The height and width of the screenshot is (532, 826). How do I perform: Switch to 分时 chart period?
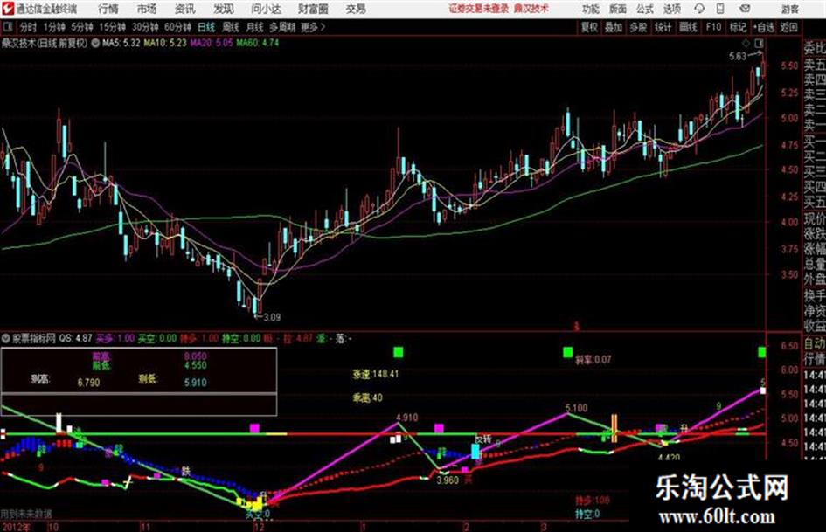pyautogui.click(x=29, y=27)
